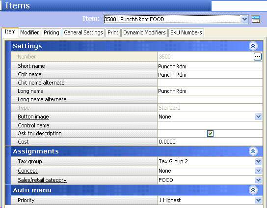Go to the SKU Numbers tab
This screenshot has width=267, height=208.
[x=186, y=32]
